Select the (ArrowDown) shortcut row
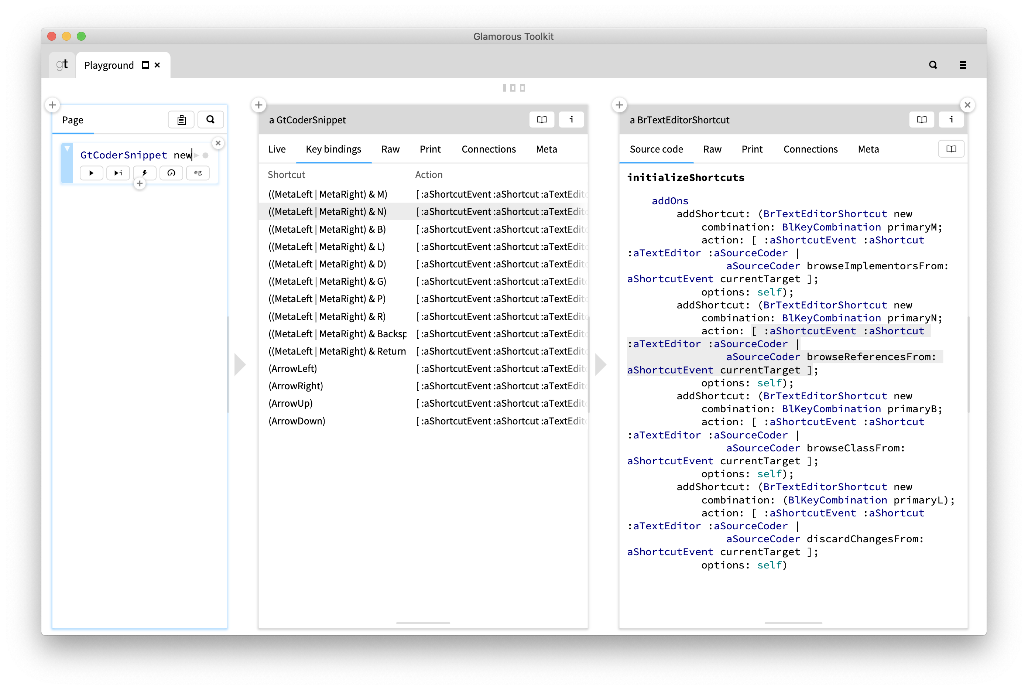 [x=423, y=421]
